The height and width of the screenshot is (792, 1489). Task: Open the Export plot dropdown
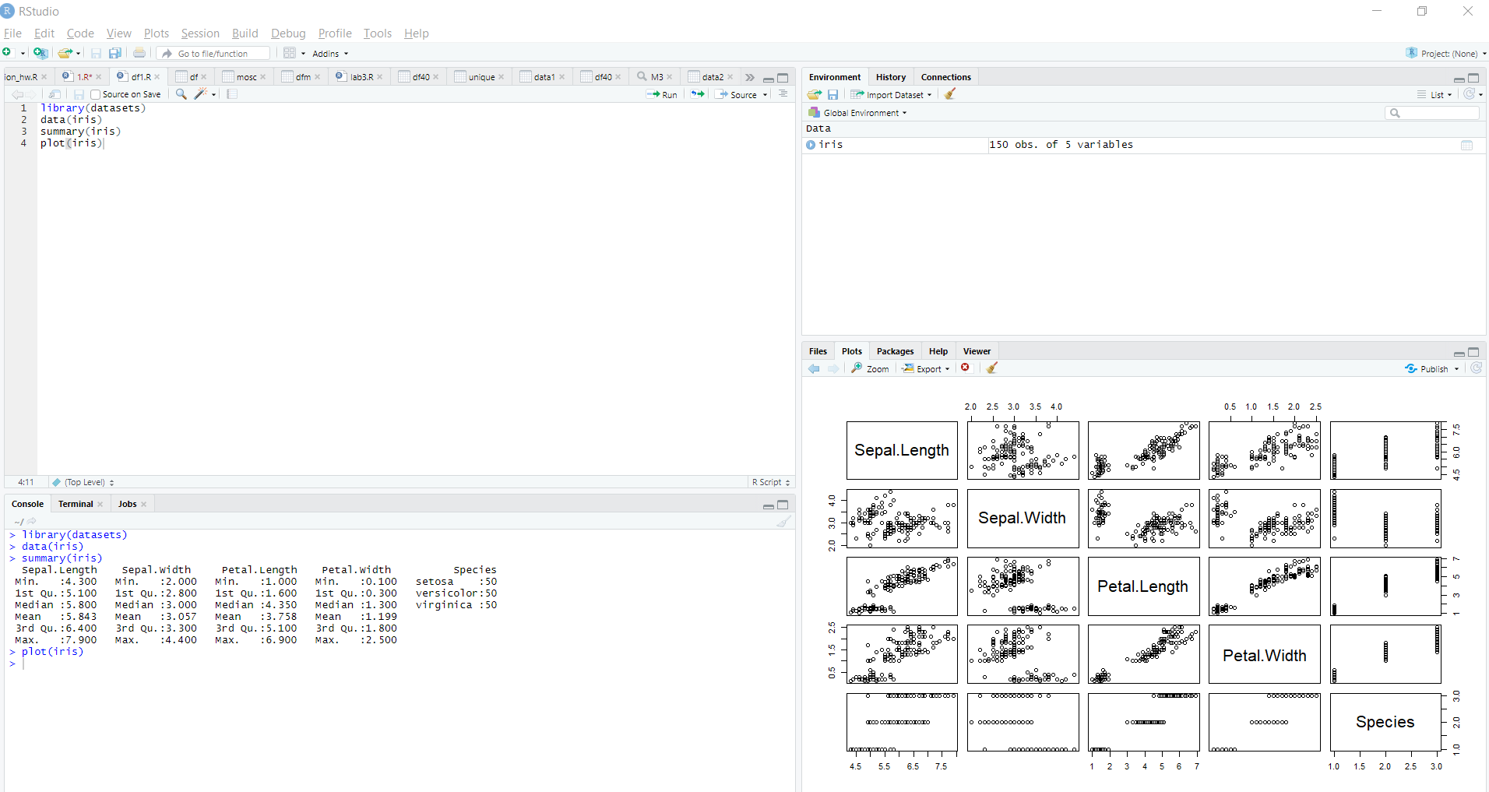(x=927, y=368)
